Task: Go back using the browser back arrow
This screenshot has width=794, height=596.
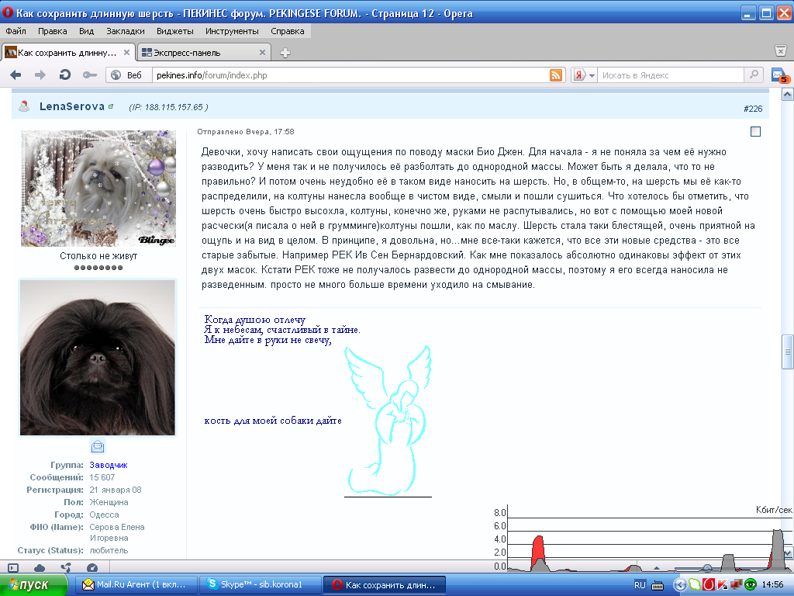Action: coord(16,75)
